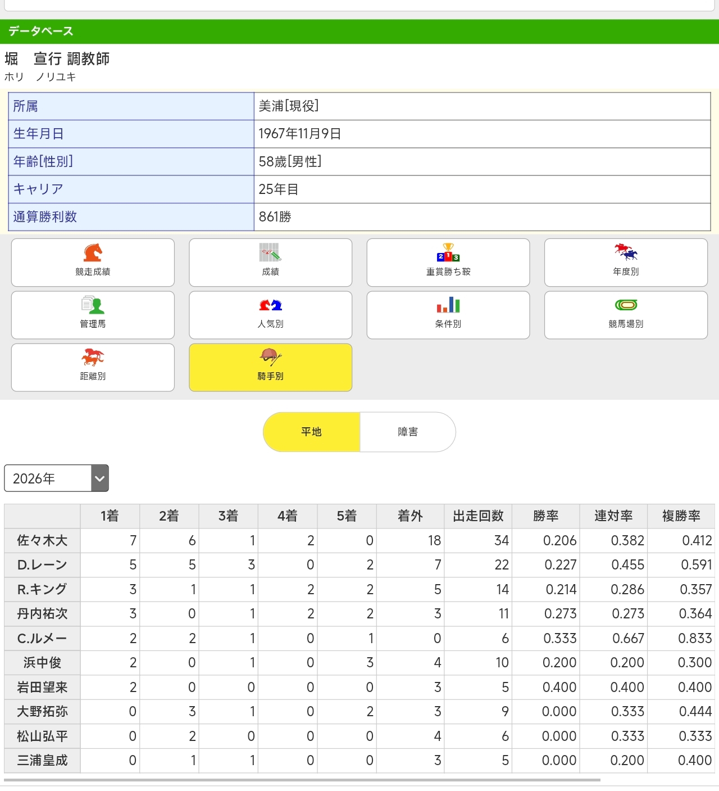Click the 勝率 column header
The height and width of the screenshot is (791, 719).
(545, 516)
